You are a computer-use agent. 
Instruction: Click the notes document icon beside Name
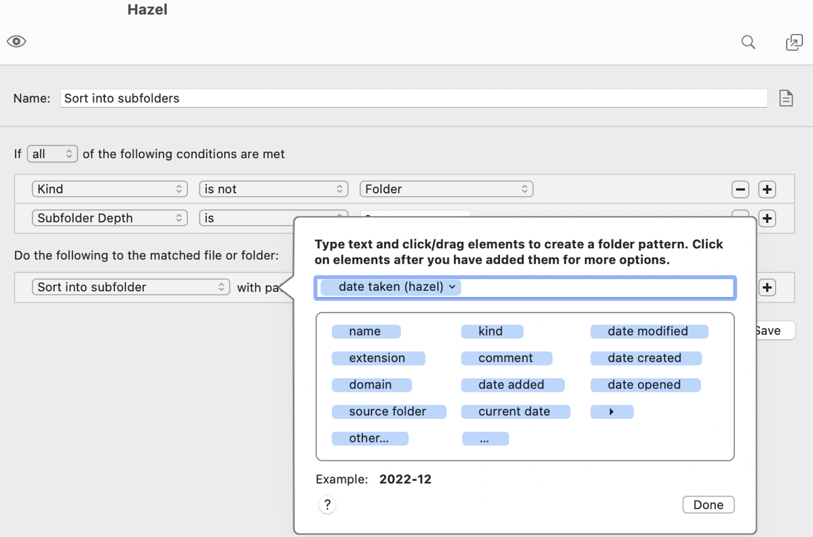pos(786,98)
